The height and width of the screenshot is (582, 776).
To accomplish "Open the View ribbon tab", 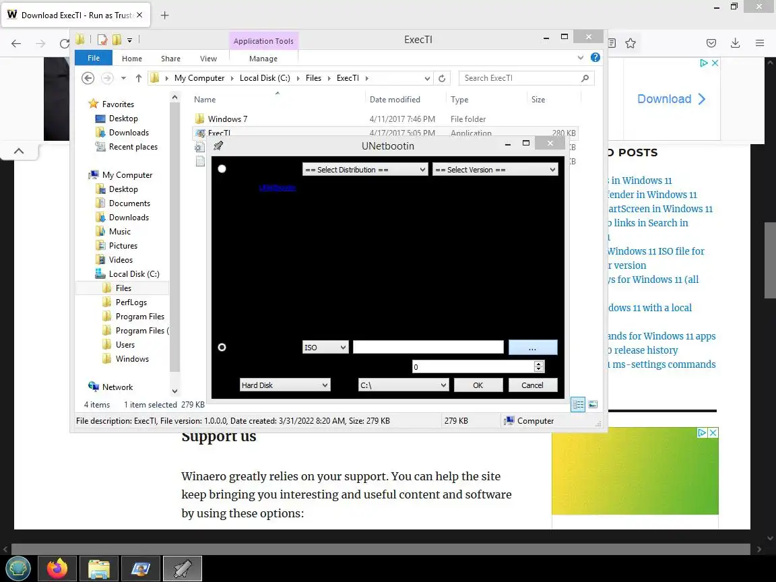I will point(208,59).
